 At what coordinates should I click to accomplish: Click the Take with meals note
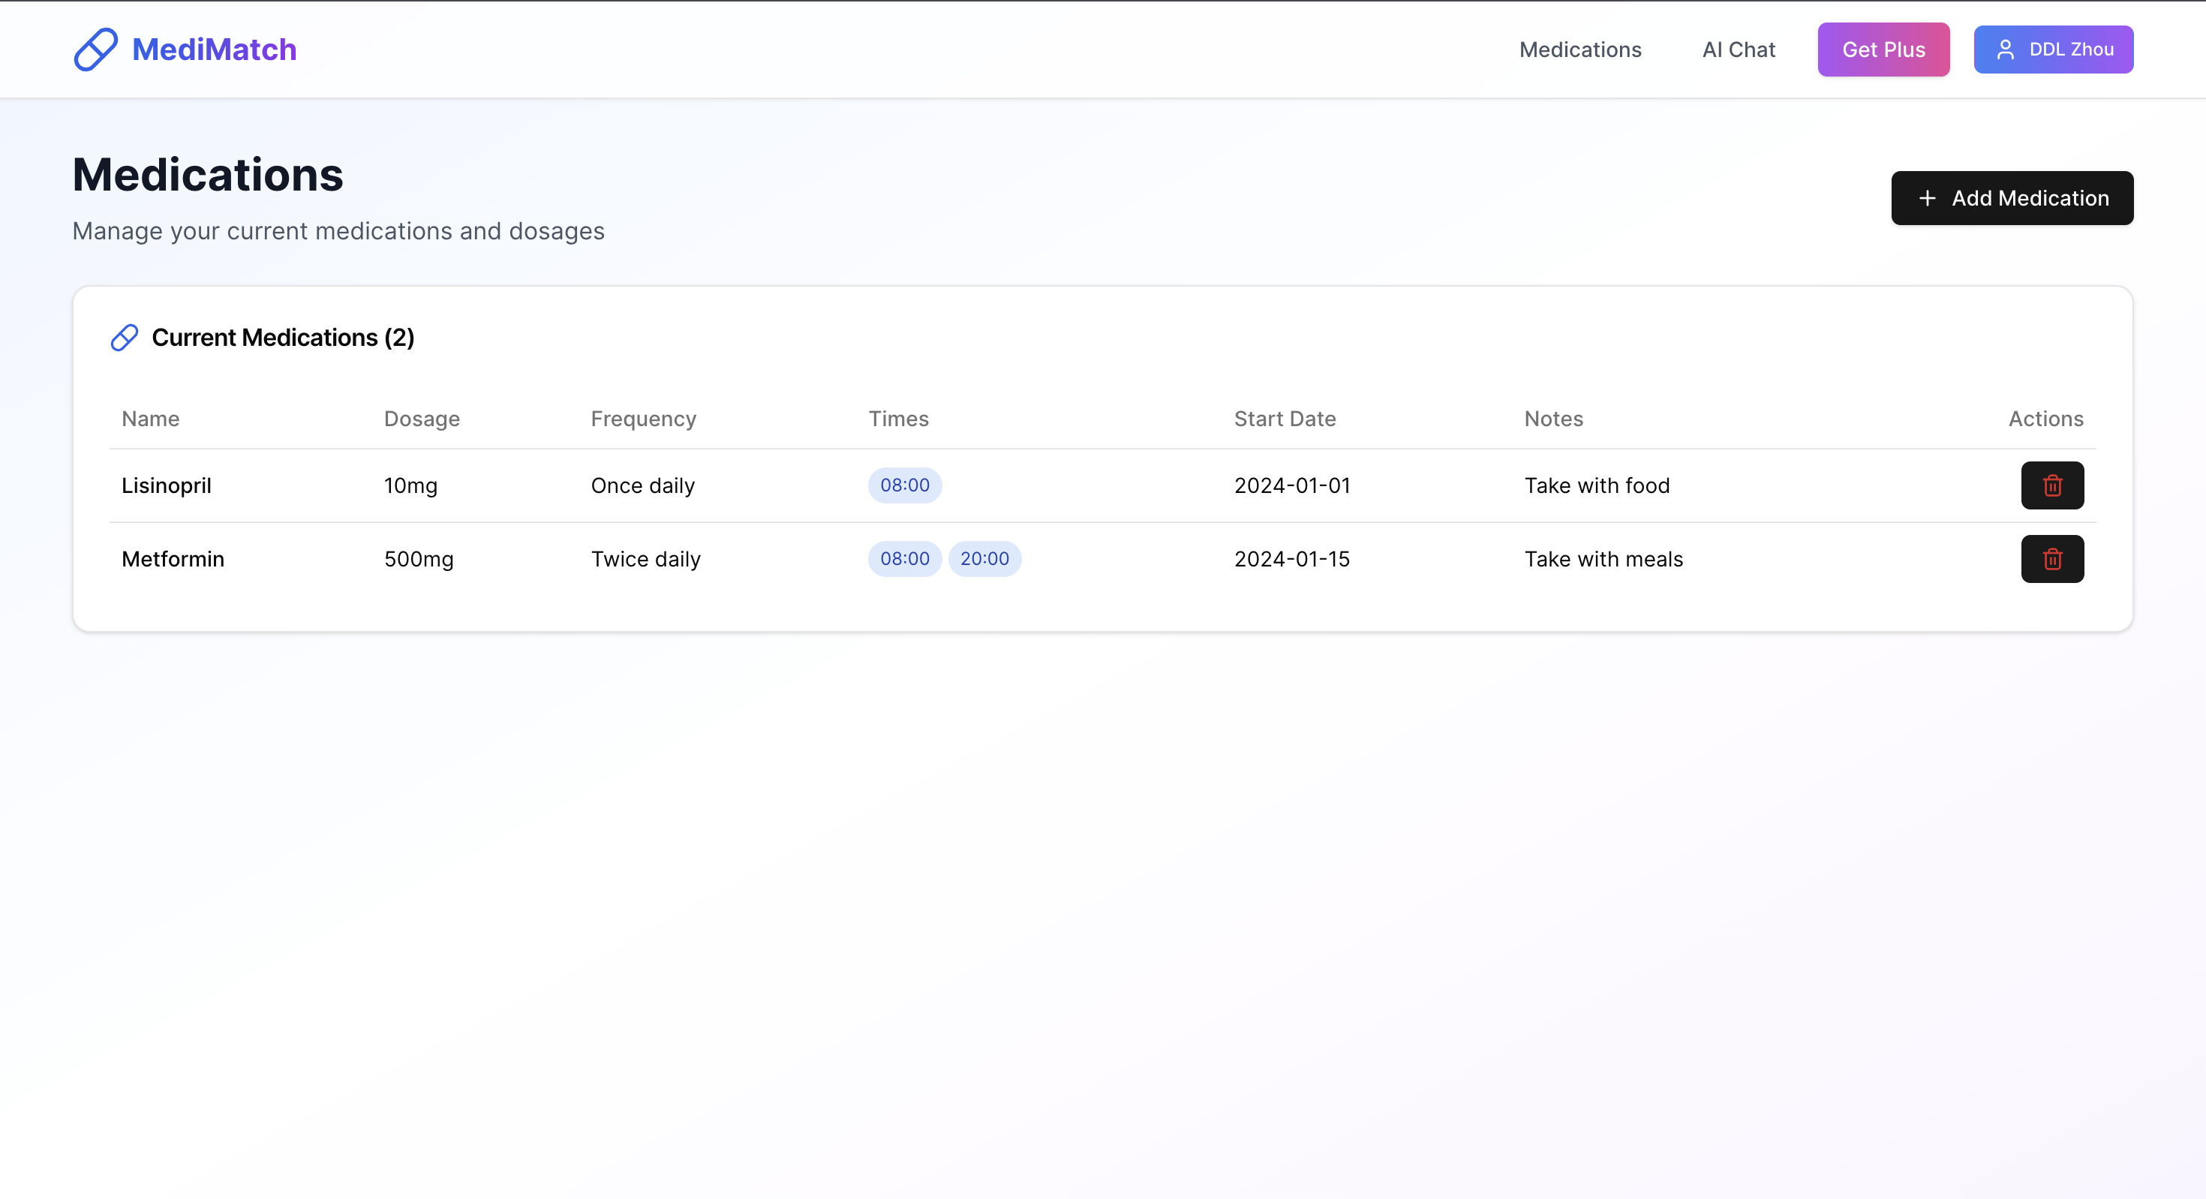click(1603, 559)
